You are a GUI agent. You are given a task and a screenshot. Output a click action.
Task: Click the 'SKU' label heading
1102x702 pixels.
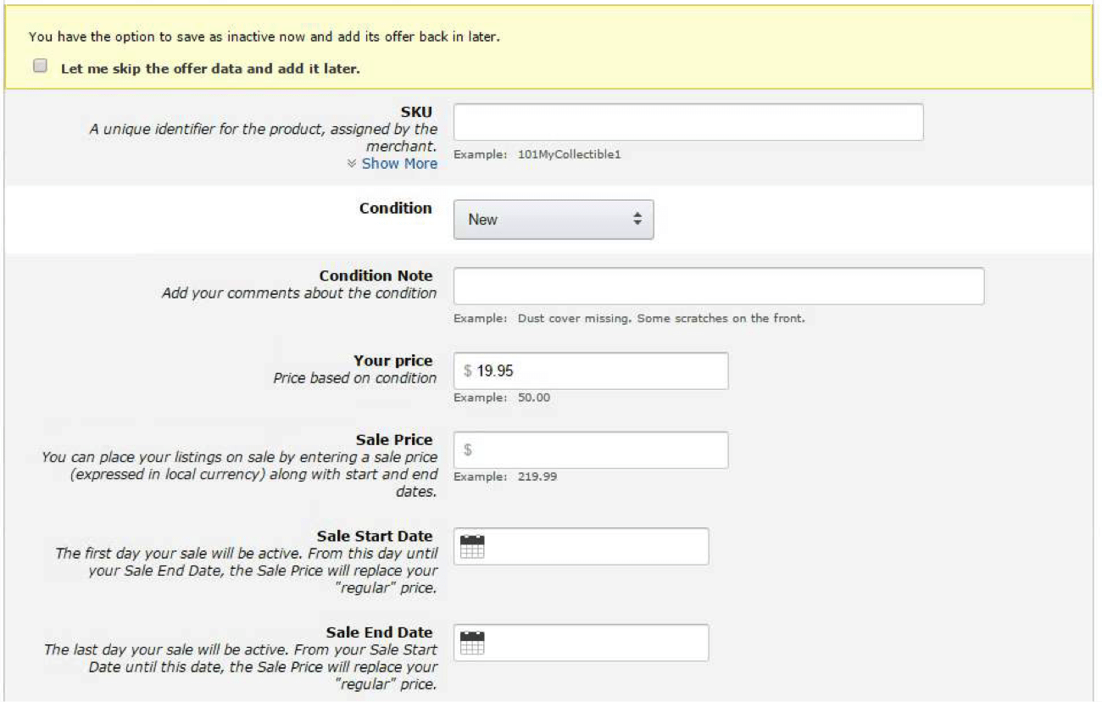tap(416, 112)
